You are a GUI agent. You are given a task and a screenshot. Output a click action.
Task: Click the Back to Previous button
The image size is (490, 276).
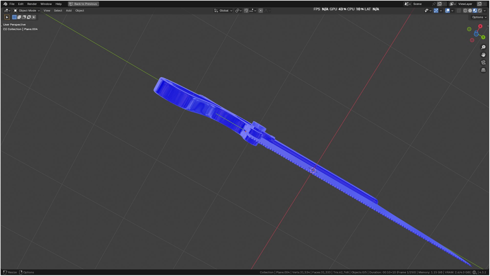coord(83,4)
